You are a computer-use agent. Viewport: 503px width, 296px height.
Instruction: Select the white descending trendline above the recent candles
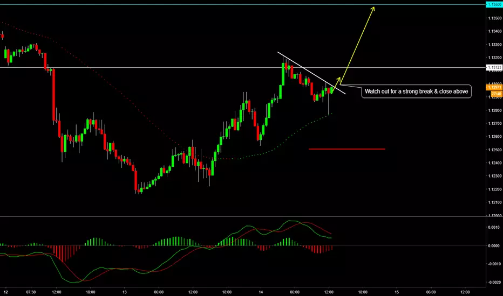click(311, 73)
